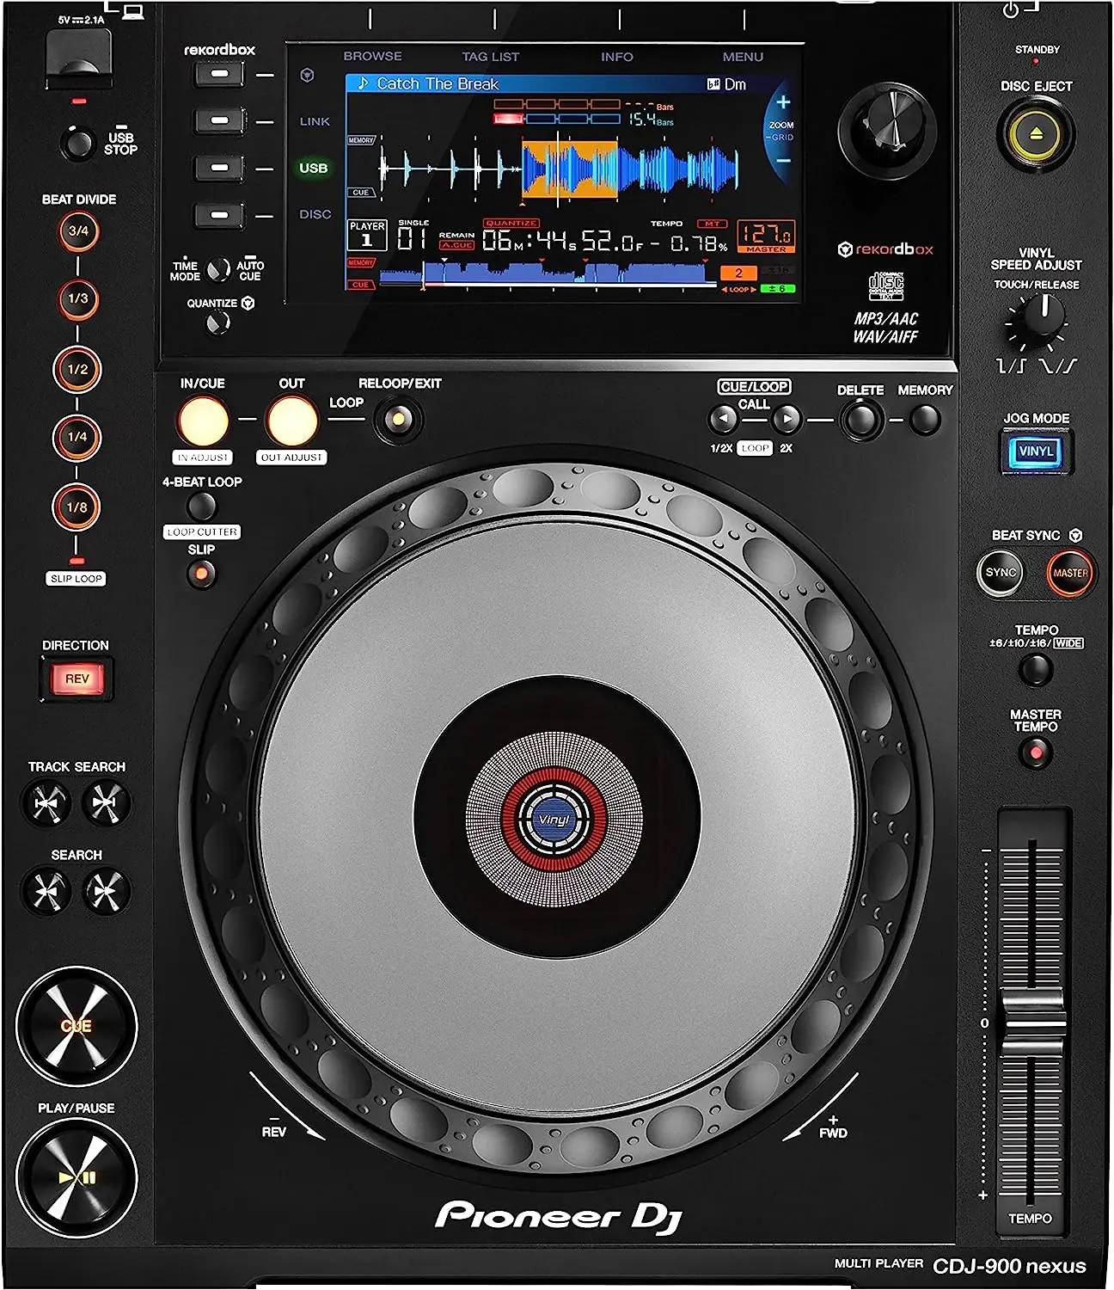This screenshot has width=1114, height=1290.
Task: Click the track search previous button
Action: coord(46,803)
